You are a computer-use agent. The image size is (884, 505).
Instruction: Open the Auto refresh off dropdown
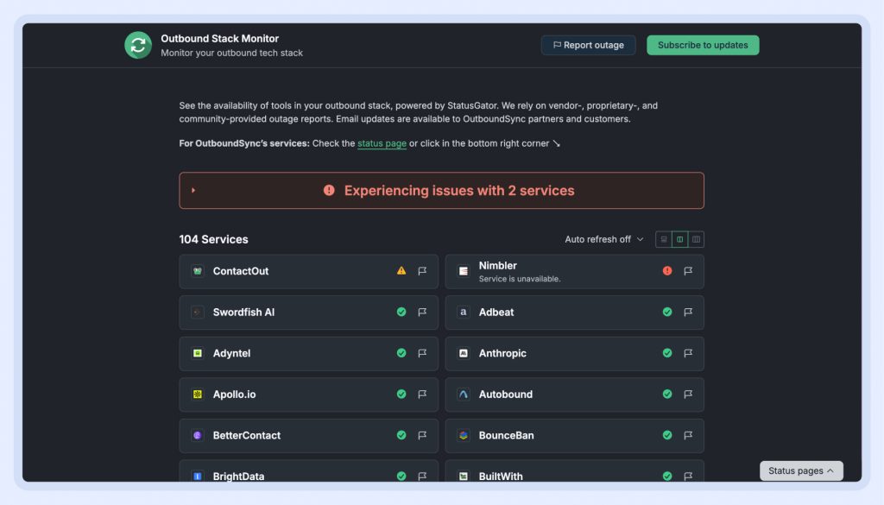pyautogui.click(x=603, y=239)
